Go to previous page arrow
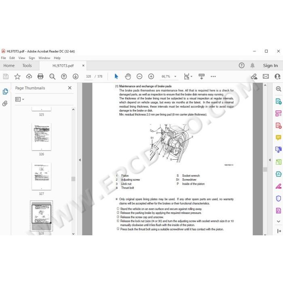Image resolution: width=283 pixels, height=283 pixels. pyautogui.click(x=64, y=76)
